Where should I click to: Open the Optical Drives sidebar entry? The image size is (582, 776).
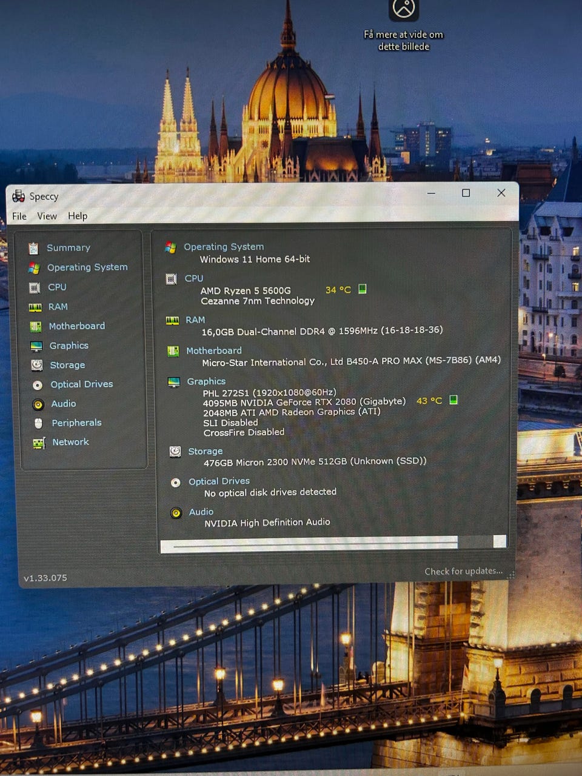(x=81, y=384)
